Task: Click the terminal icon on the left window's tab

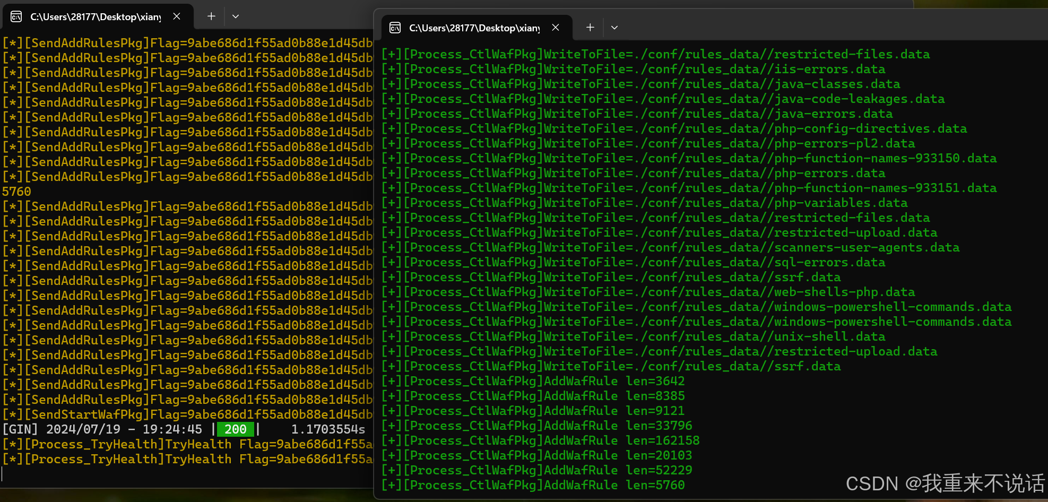Action: coord(16,17)
